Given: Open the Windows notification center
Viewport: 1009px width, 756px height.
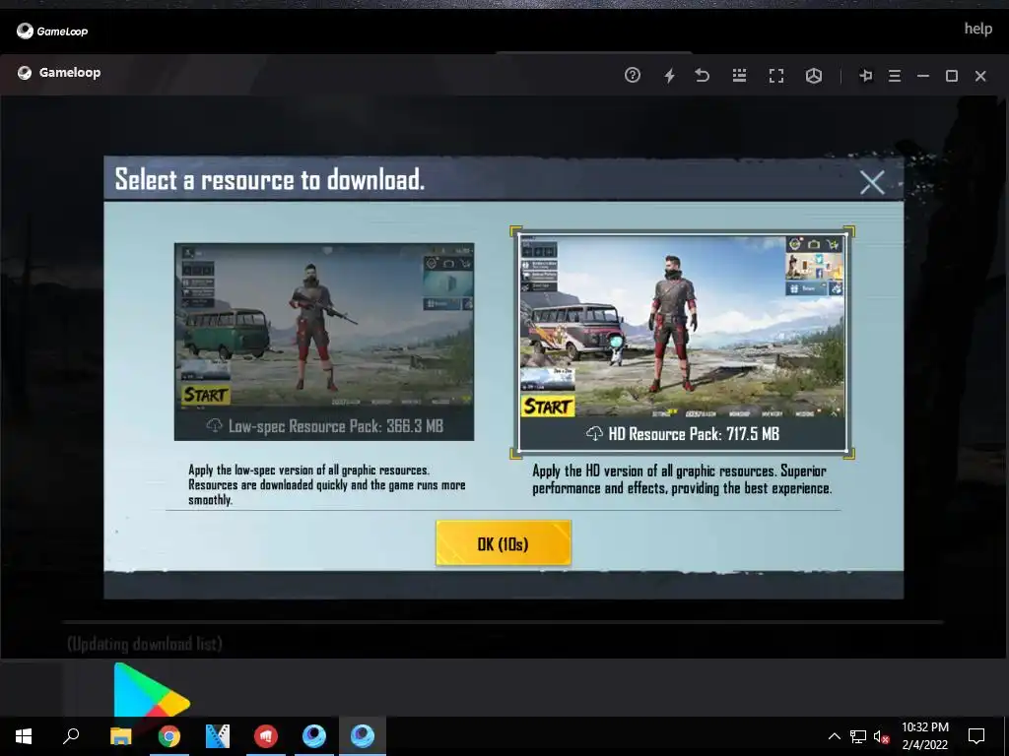Looking at the screenshot, I should click(x=976, y=736).
